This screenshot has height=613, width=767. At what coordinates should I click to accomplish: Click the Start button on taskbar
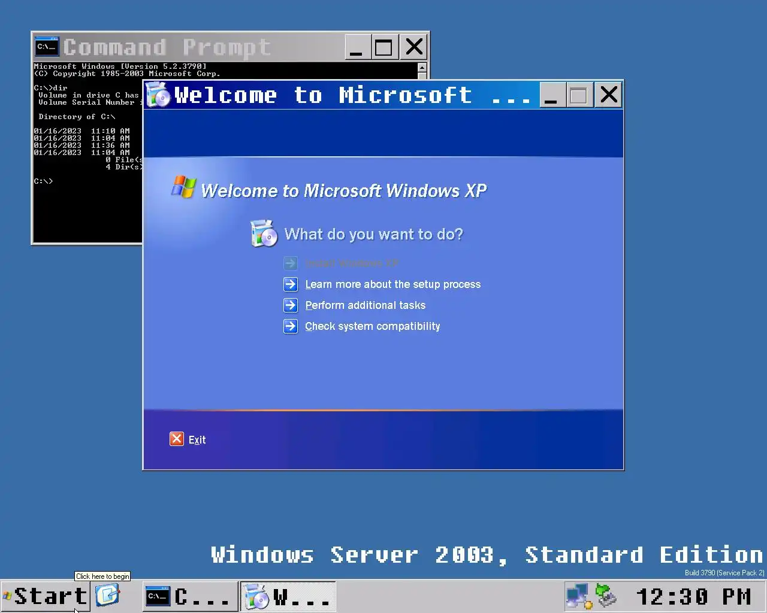point(46,596)
